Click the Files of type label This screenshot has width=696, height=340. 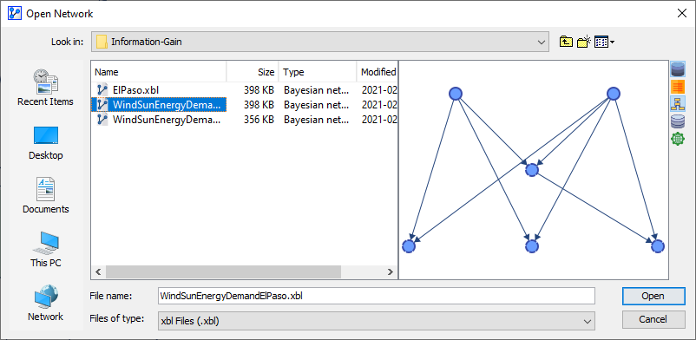pyautogui.click(x=117, y=318)
